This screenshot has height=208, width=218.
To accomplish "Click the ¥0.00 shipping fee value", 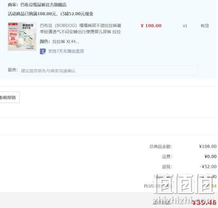I will [211, 157].
